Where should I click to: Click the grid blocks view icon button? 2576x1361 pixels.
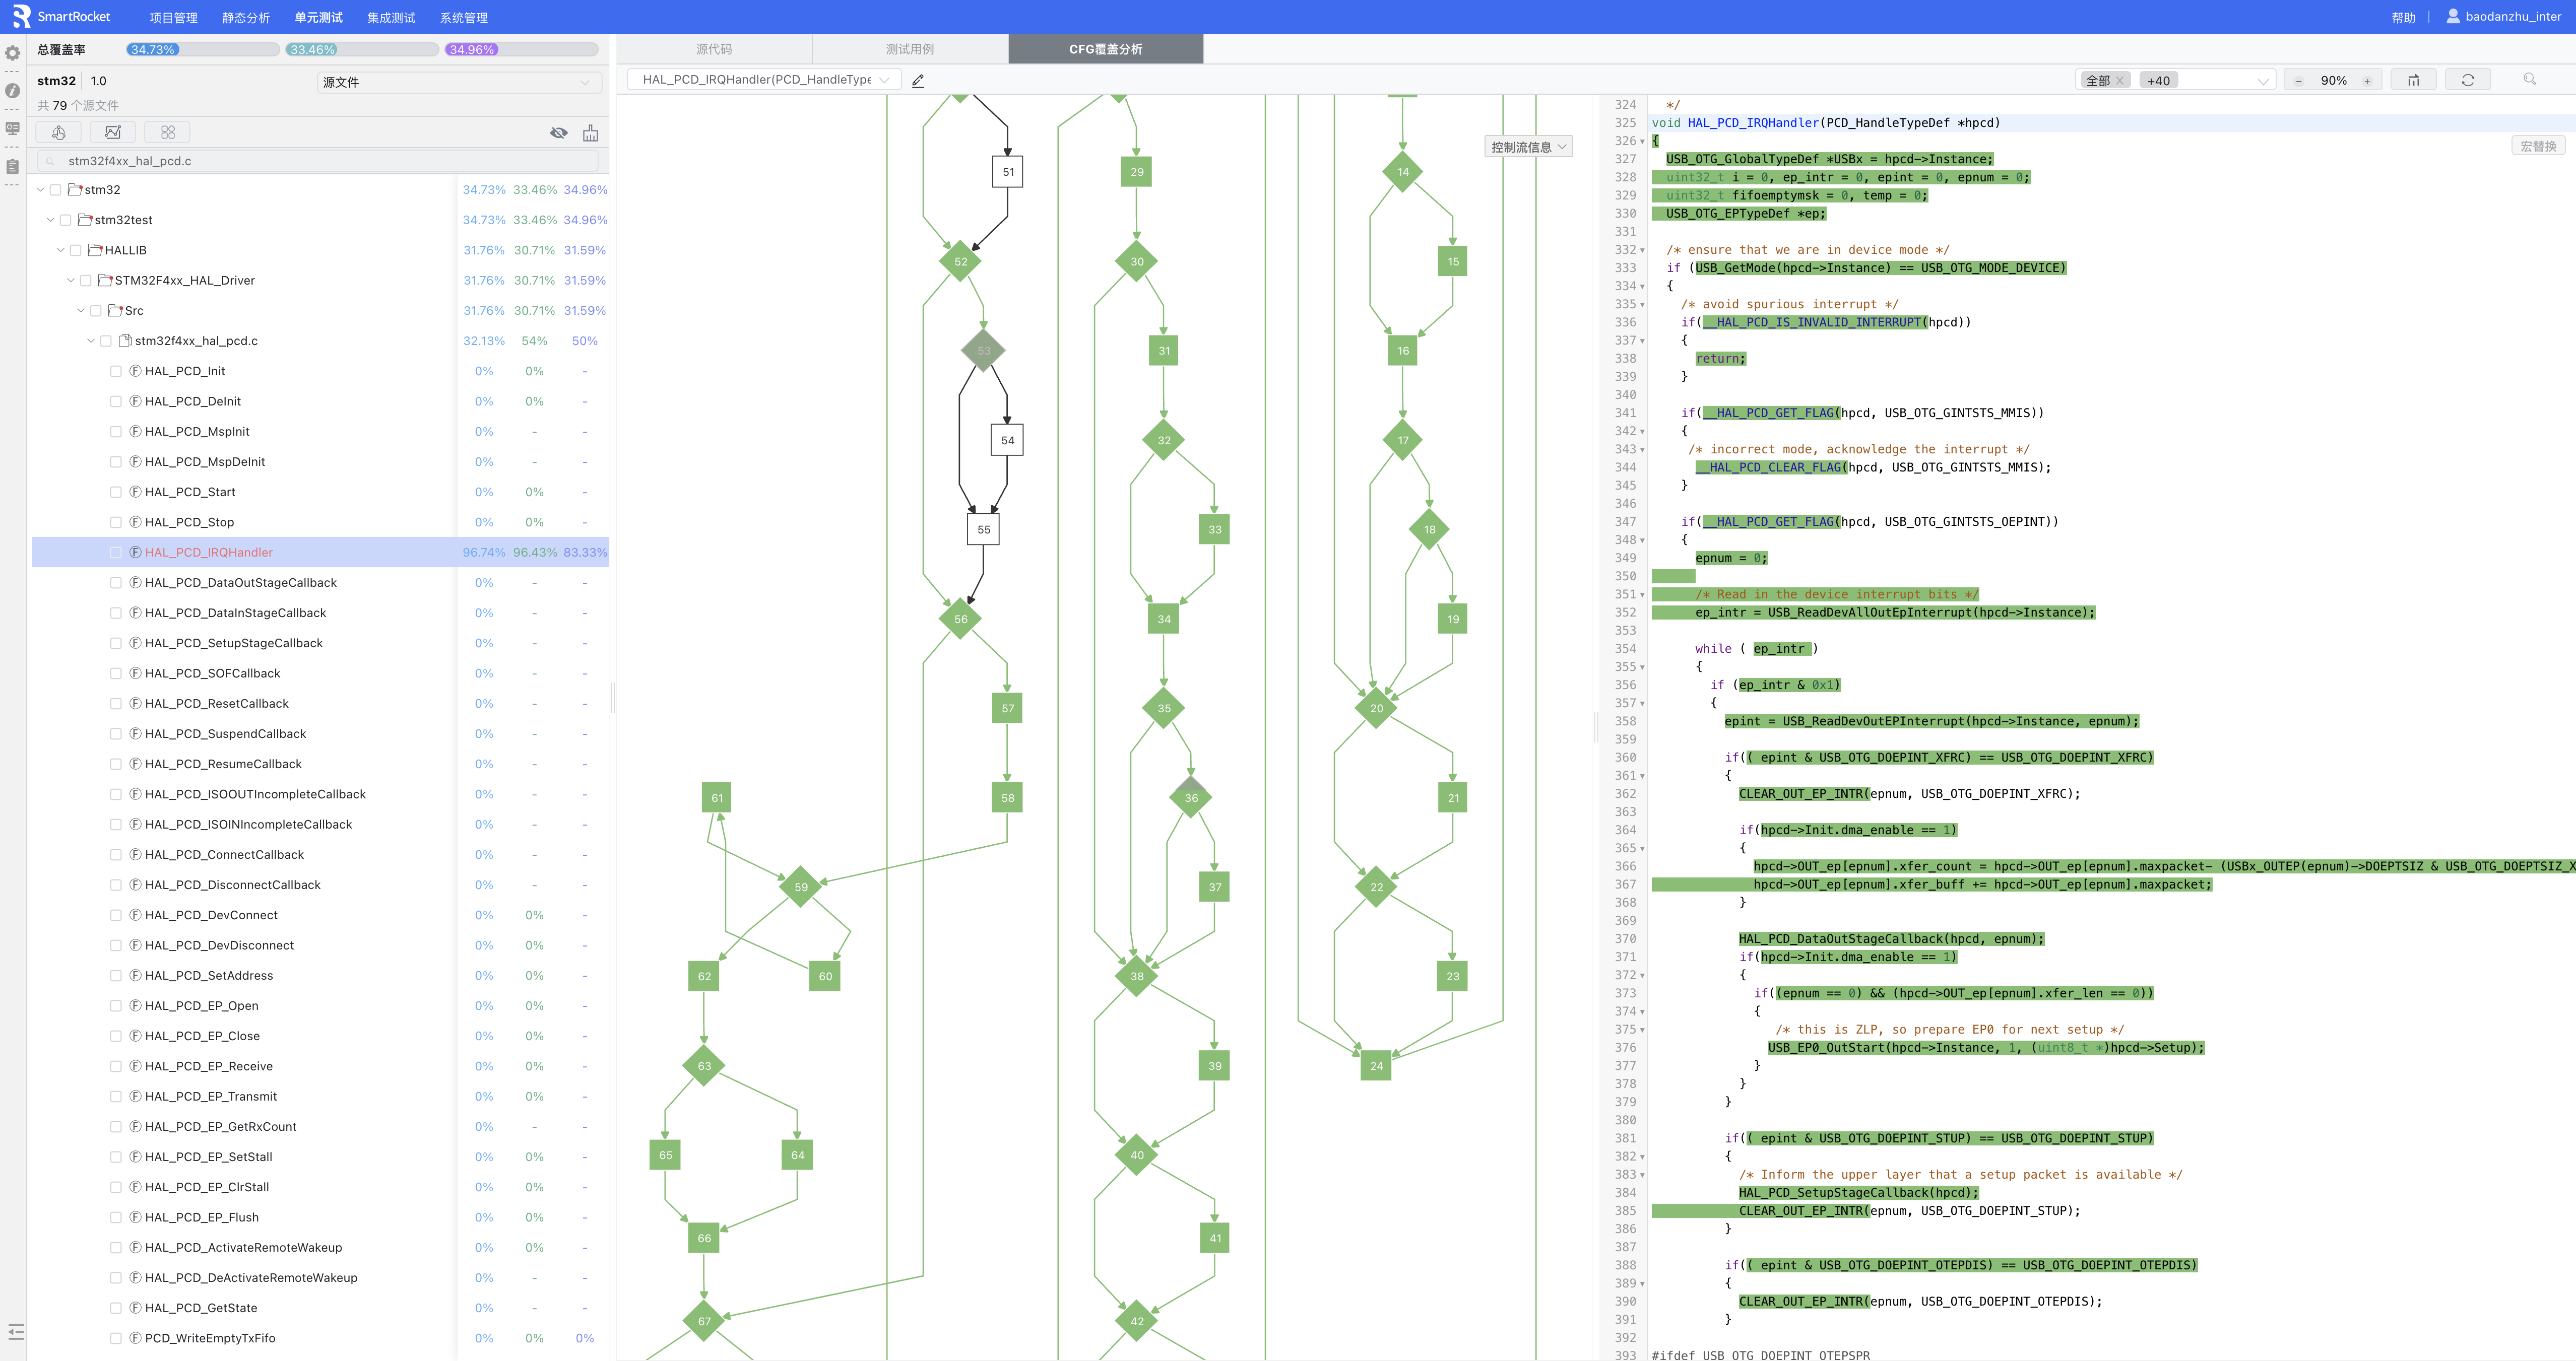(x=168, y=132)
